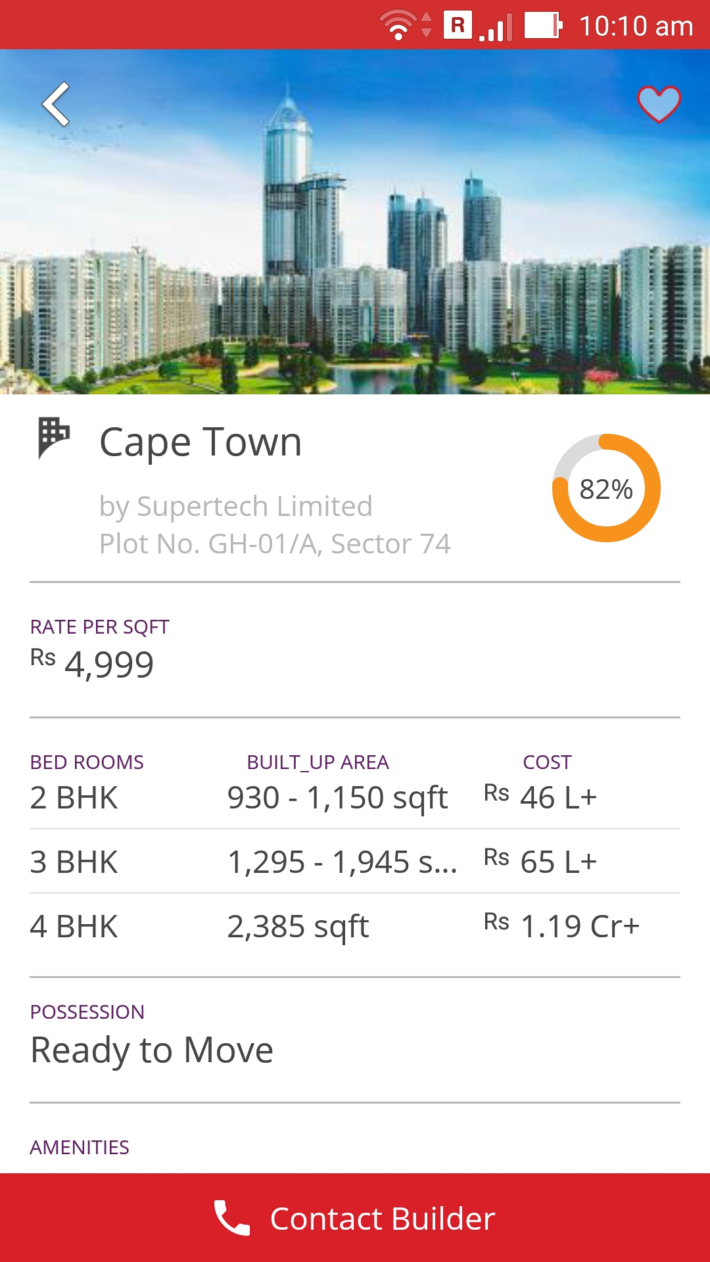Viewport: 710px width, 1262px height.
Task: Tap the Plot No. GH-01/A address
Action: point(275,544)
